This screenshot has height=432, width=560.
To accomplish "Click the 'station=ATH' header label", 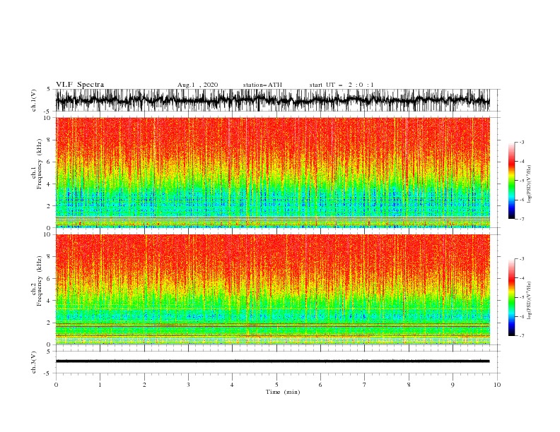I will pyautogui.click(x=262, y=85).
